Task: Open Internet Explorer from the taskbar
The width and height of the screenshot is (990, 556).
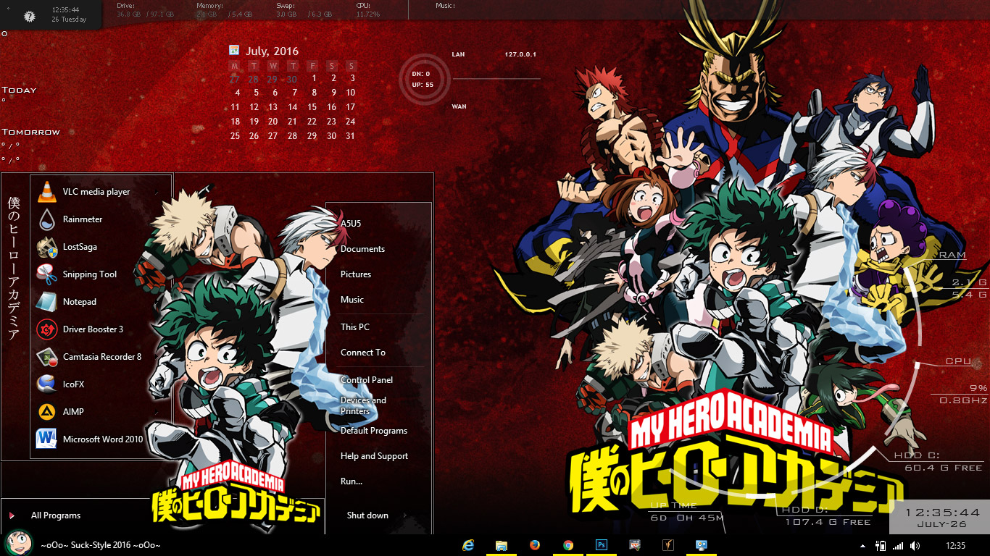Action: [468, 545]
